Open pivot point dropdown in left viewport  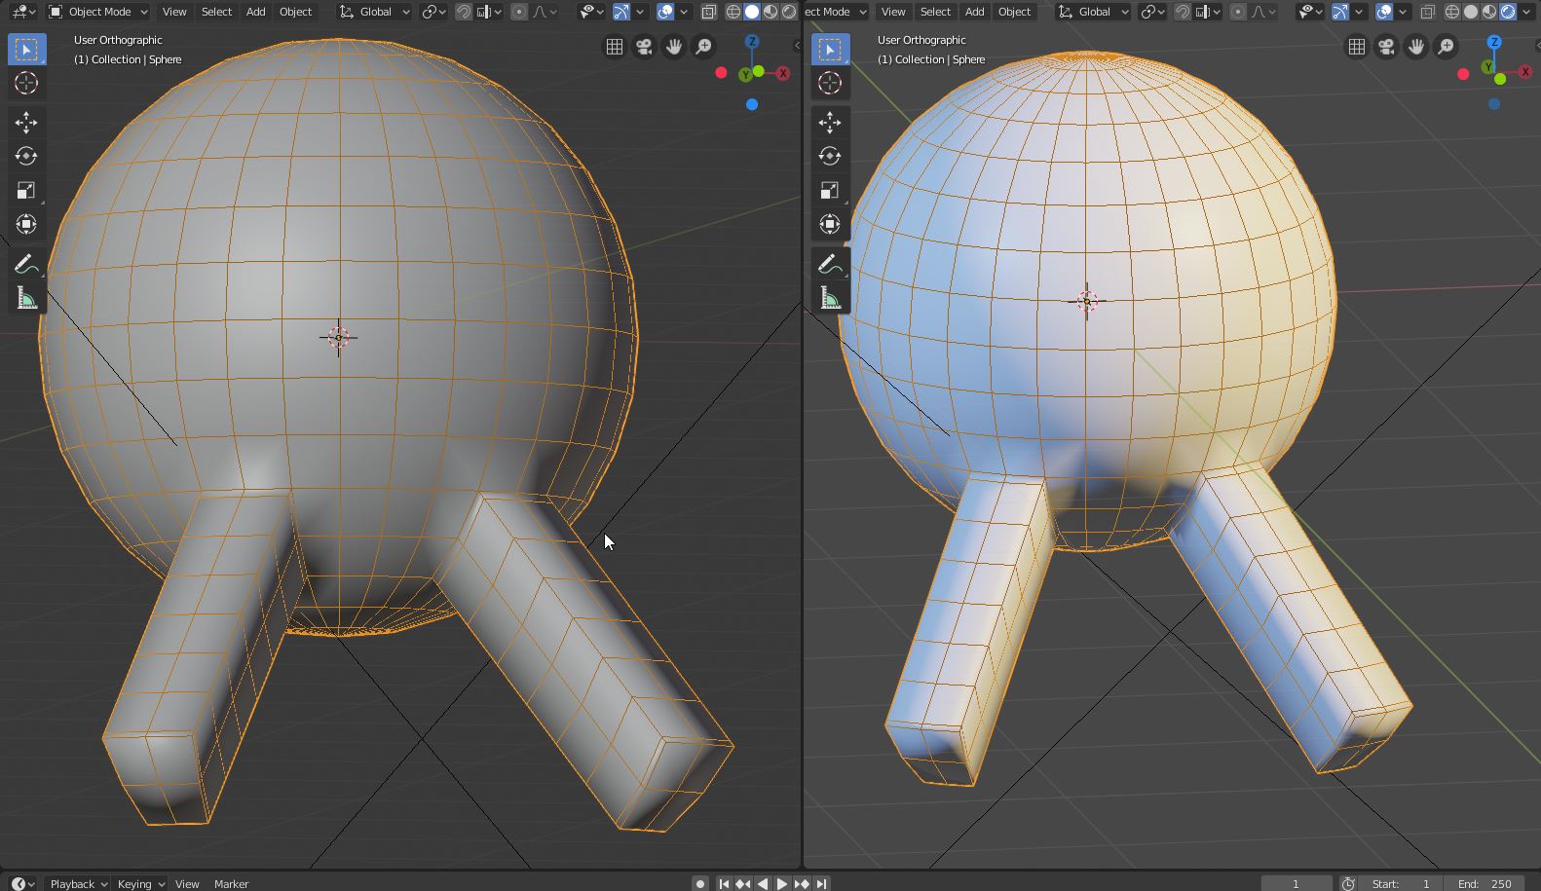(x=434, y=12)
